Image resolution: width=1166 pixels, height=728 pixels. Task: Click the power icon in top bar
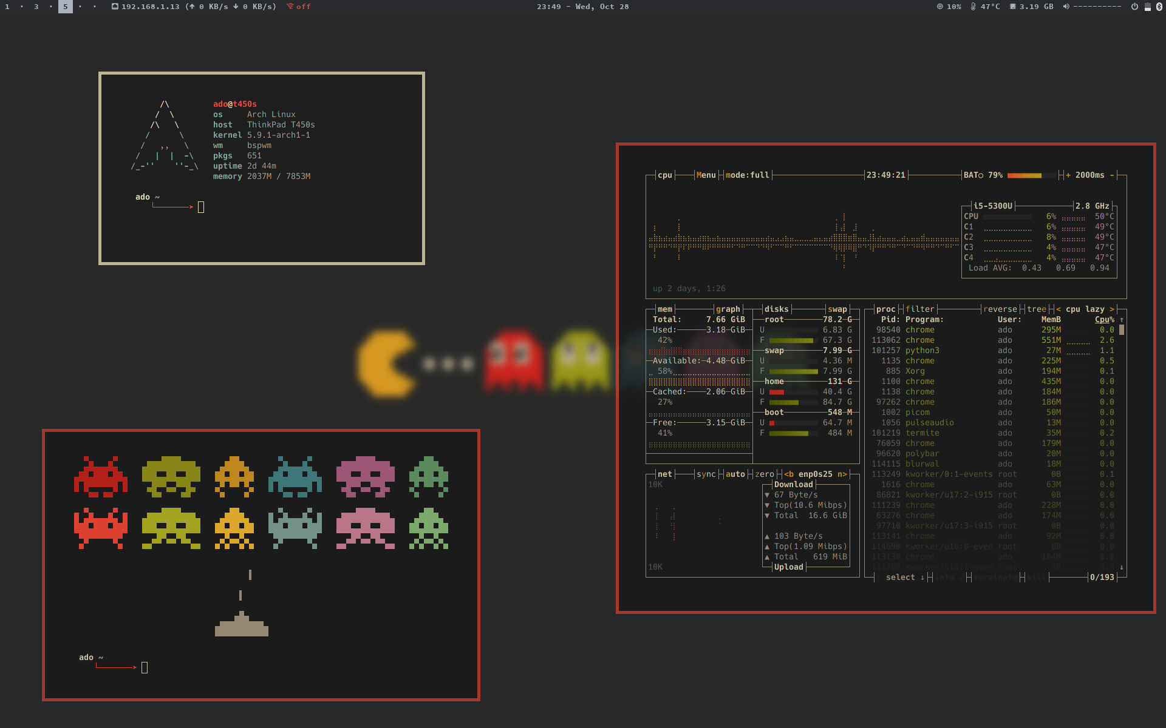tap(1134, 7)
